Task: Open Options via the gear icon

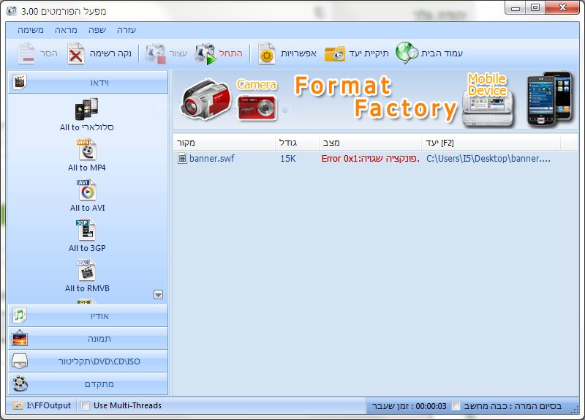Action: [266, 53]
